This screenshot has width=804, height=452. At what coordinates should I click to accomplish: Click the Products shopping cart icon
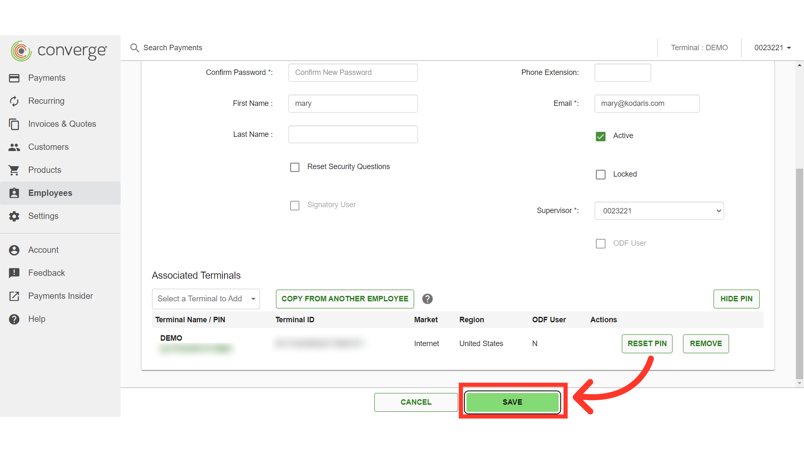(14, 170)
